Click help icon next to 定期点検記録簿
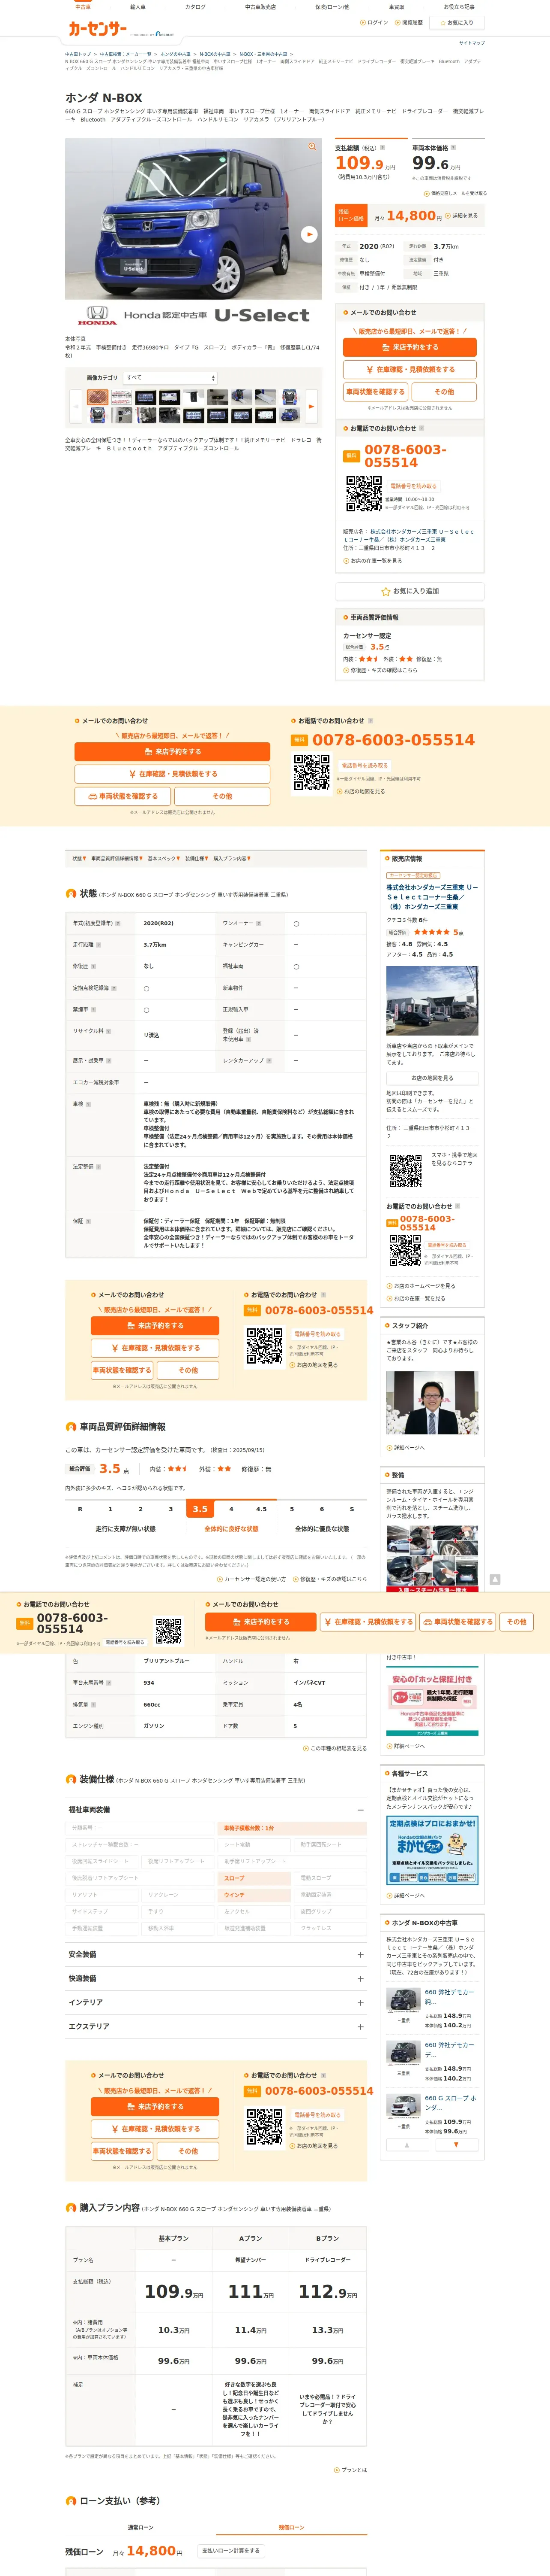The height and width of the screenshot is (2576, 550). tap(114, 988)
